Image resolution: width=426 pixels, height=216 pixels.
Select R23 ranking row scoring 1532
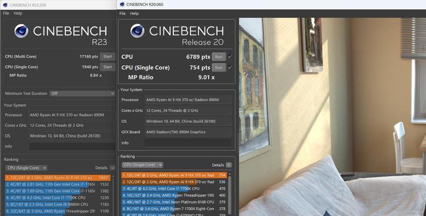coord(58,184)
